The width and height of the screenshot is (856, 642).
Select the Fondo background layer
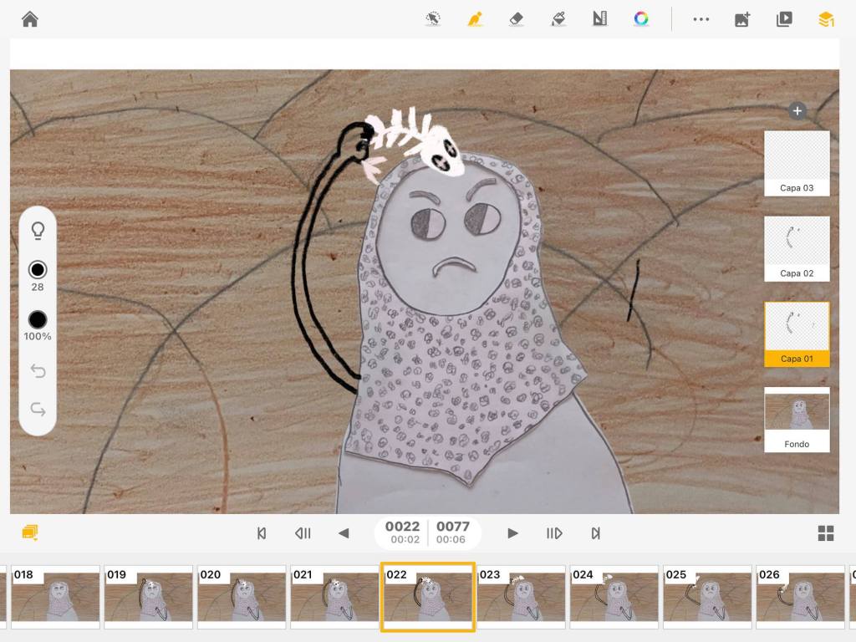point(797,419)
